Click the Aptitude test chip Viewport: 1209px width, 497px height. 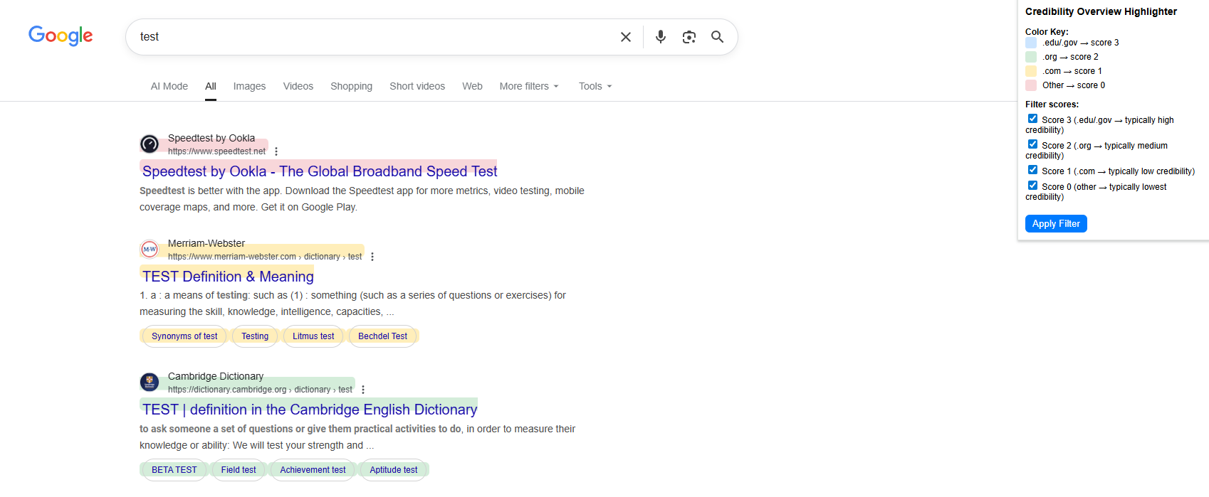point(394,470)
